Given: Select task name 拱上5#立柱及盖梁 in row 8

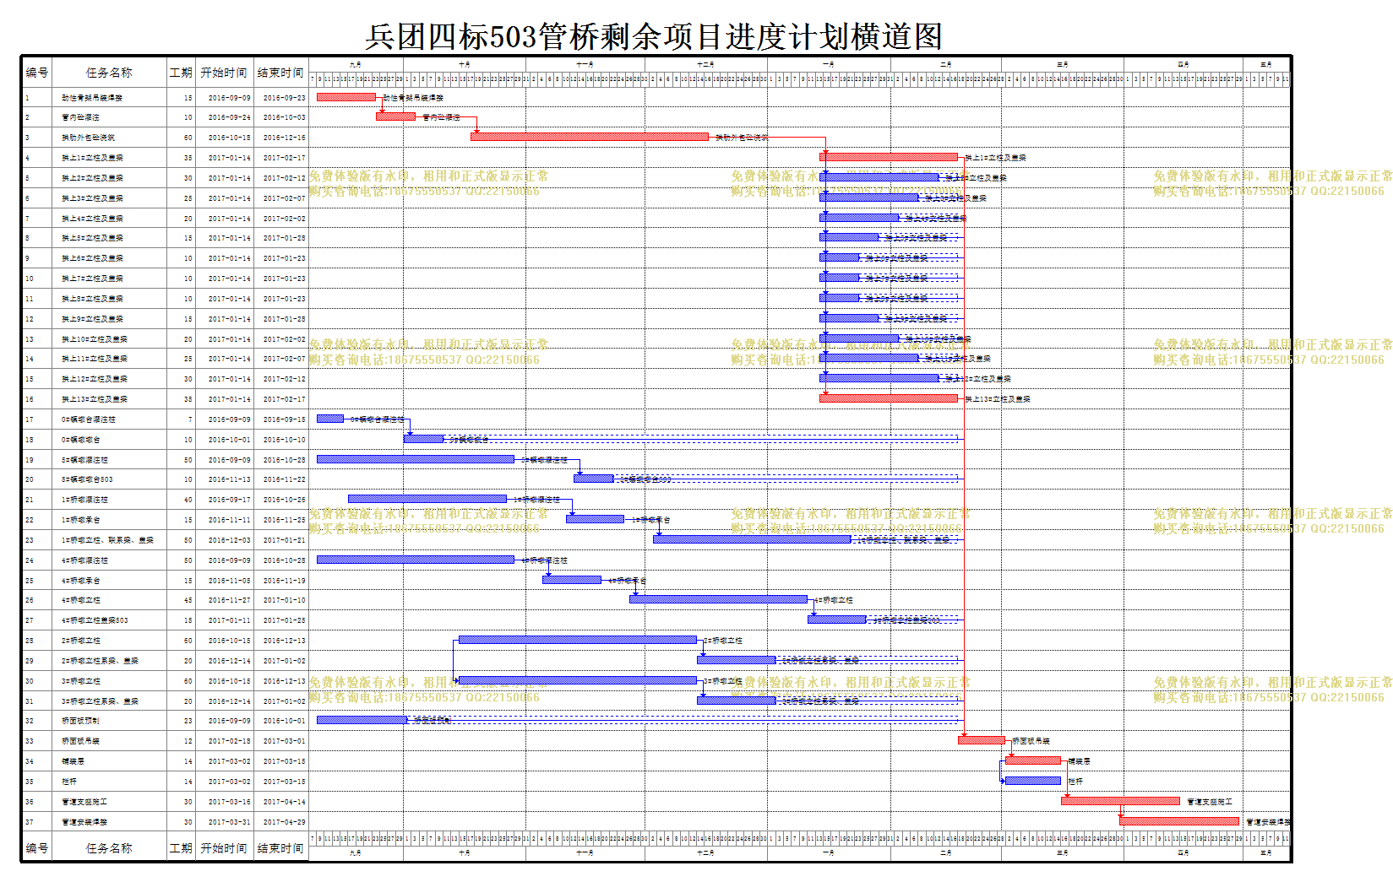Looking at the screenshot, I should (92, 238).
